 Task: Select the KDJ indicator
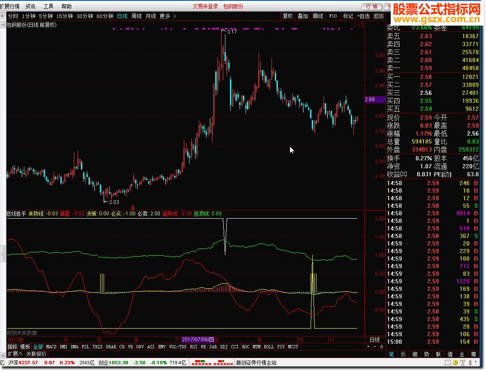click(224, 347)
